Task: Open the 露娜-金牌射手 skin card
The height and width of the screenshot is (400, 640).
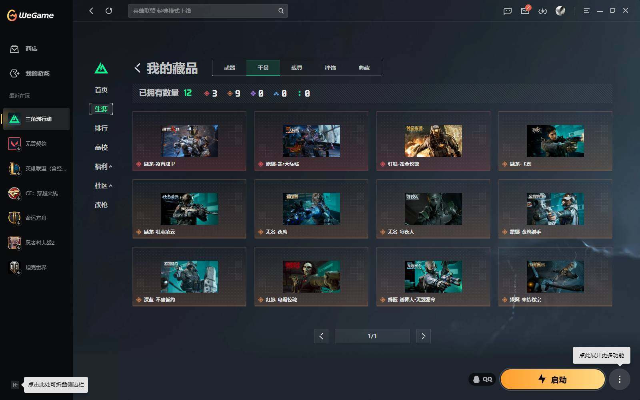Action: (555, 209)
